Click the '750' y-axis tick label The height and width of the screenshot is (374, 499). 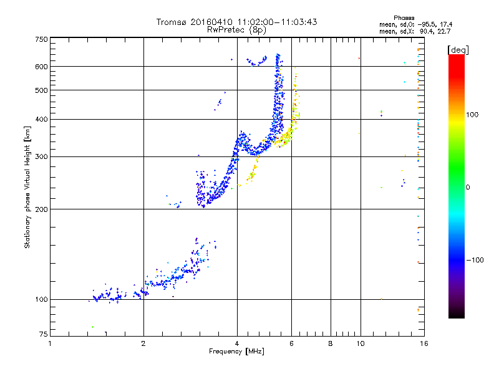41,39
